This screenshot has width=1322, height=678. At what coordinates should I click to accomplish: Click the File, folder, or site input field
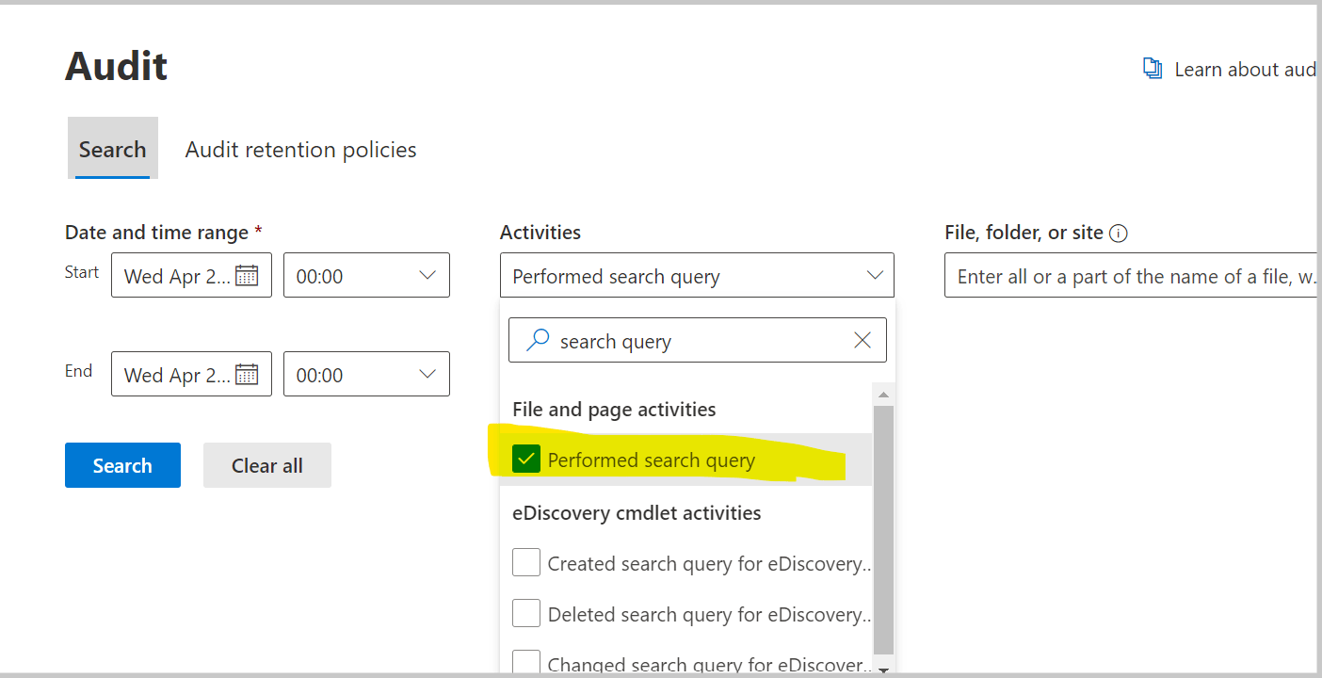(x=1130, y=275)
